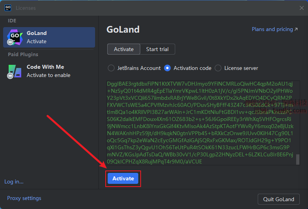Click the Log in... link
This screenshot has width=308, height=209.
pyautogui.click(x=14, y=181)
